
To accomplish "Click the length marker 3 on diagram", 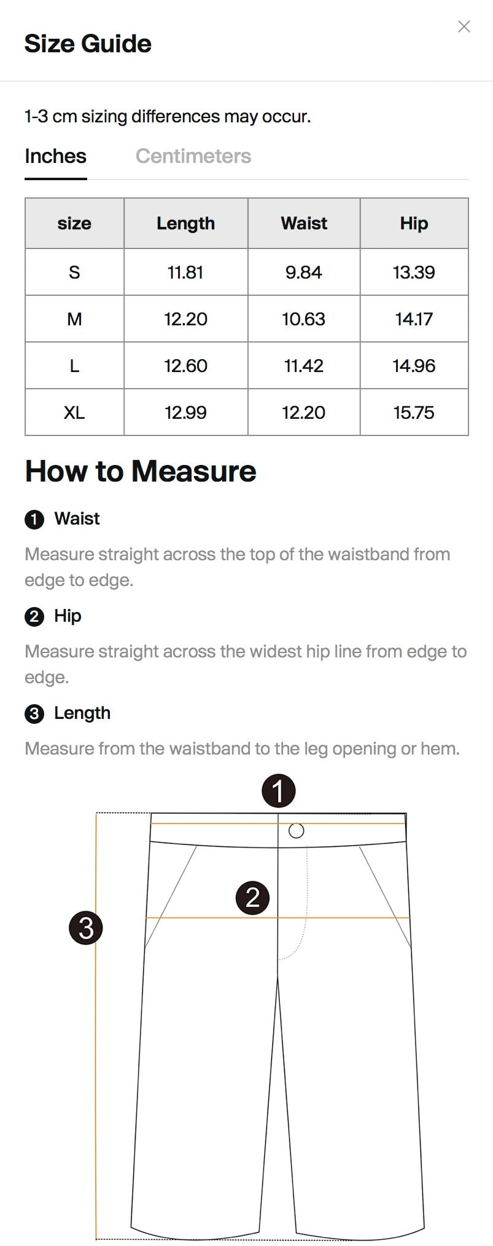I will coord(86,928).
